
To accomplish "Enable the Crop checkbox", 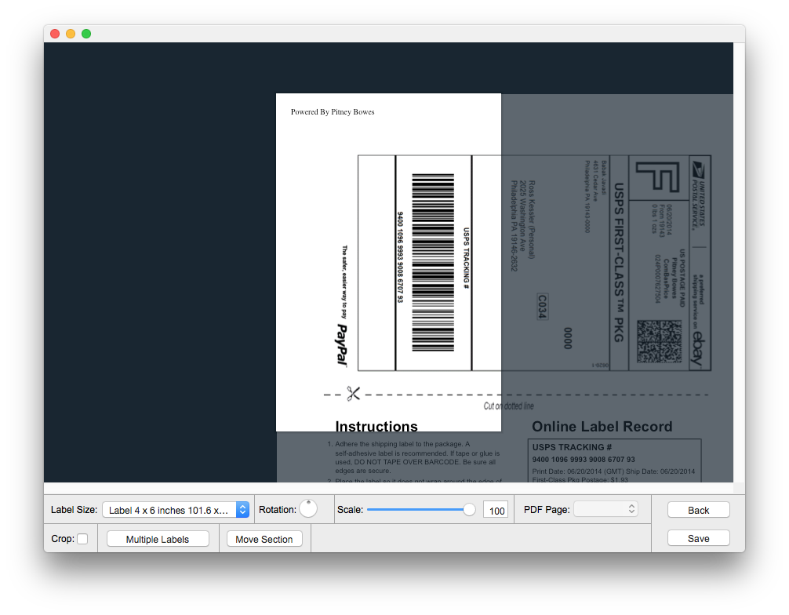I will point(82,539).
